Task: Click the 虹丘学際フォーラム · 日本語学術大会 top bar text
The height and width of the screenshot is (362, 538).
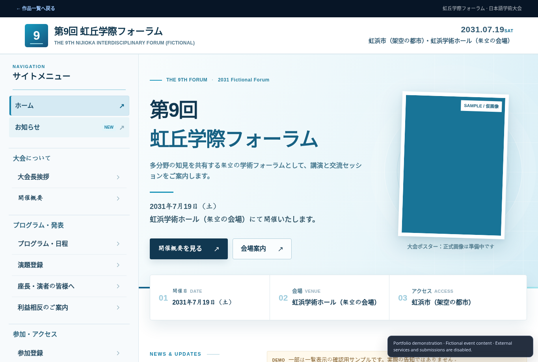Action: (x=482, y=8)
